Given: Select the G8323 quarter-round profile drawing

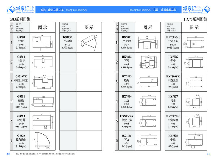Looking at the screenshot, I should tap(42, 141).
